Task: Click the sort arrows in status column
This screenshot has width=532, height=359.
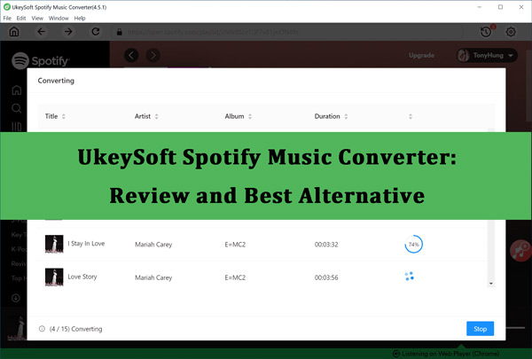Action: tap(411, 116)
